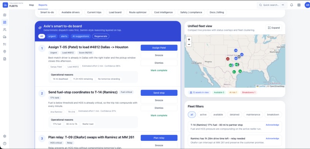
Task: Click the Breakdowns 1 status chip
Action: pos(249,92)
